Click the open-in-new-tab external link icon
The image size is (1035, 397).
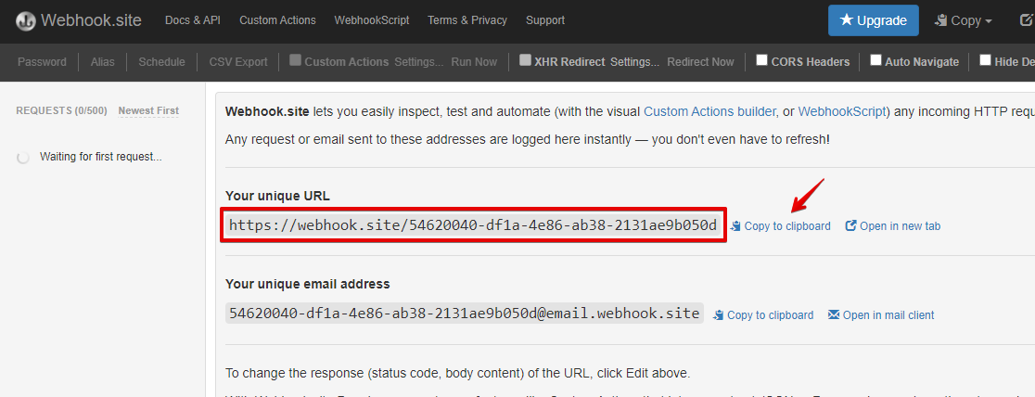point(851,226)
